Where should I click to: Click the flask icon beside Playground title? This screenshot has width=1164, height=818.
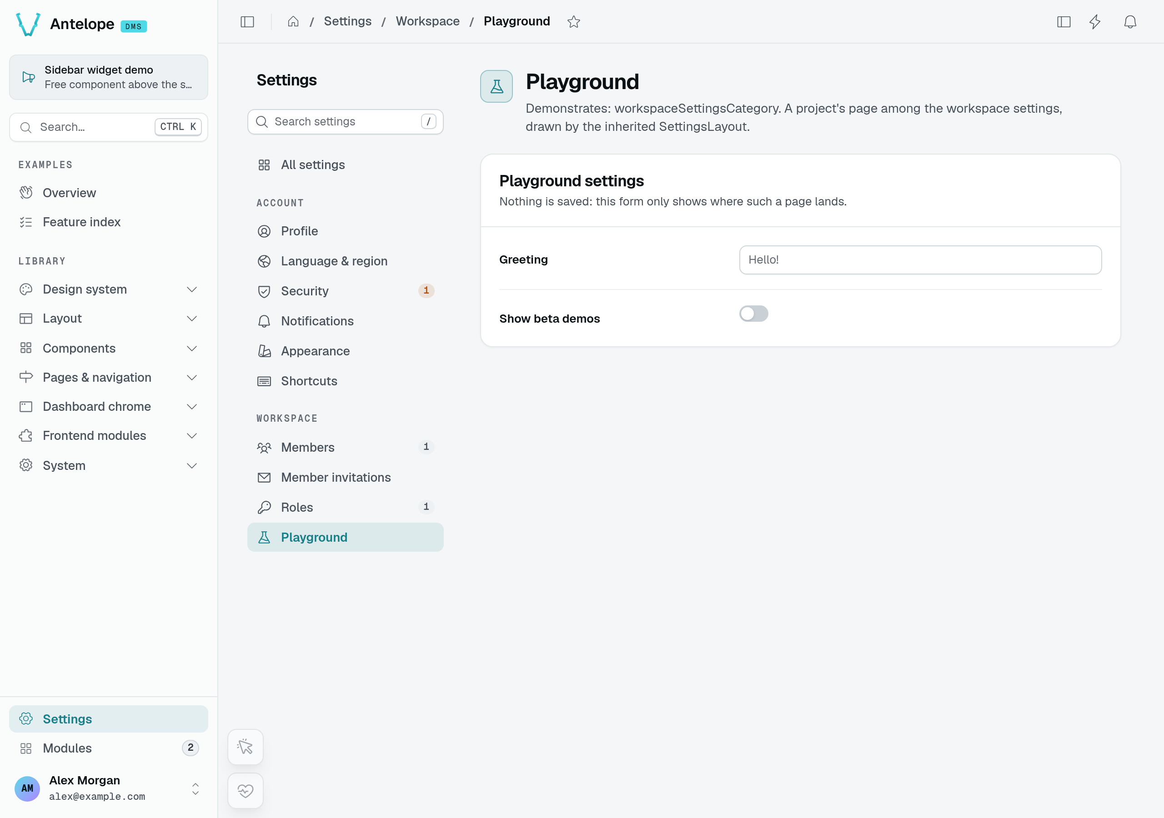click(x=497, y=86)
